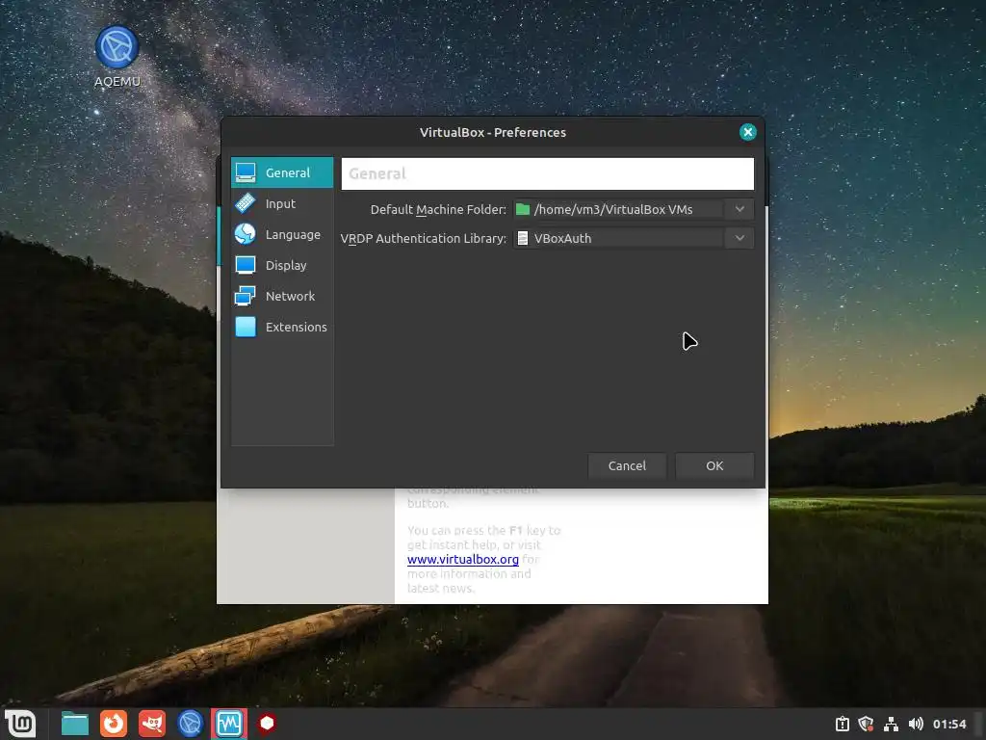Close the VirtualBox Preferences dialog

tap(747, 132)
